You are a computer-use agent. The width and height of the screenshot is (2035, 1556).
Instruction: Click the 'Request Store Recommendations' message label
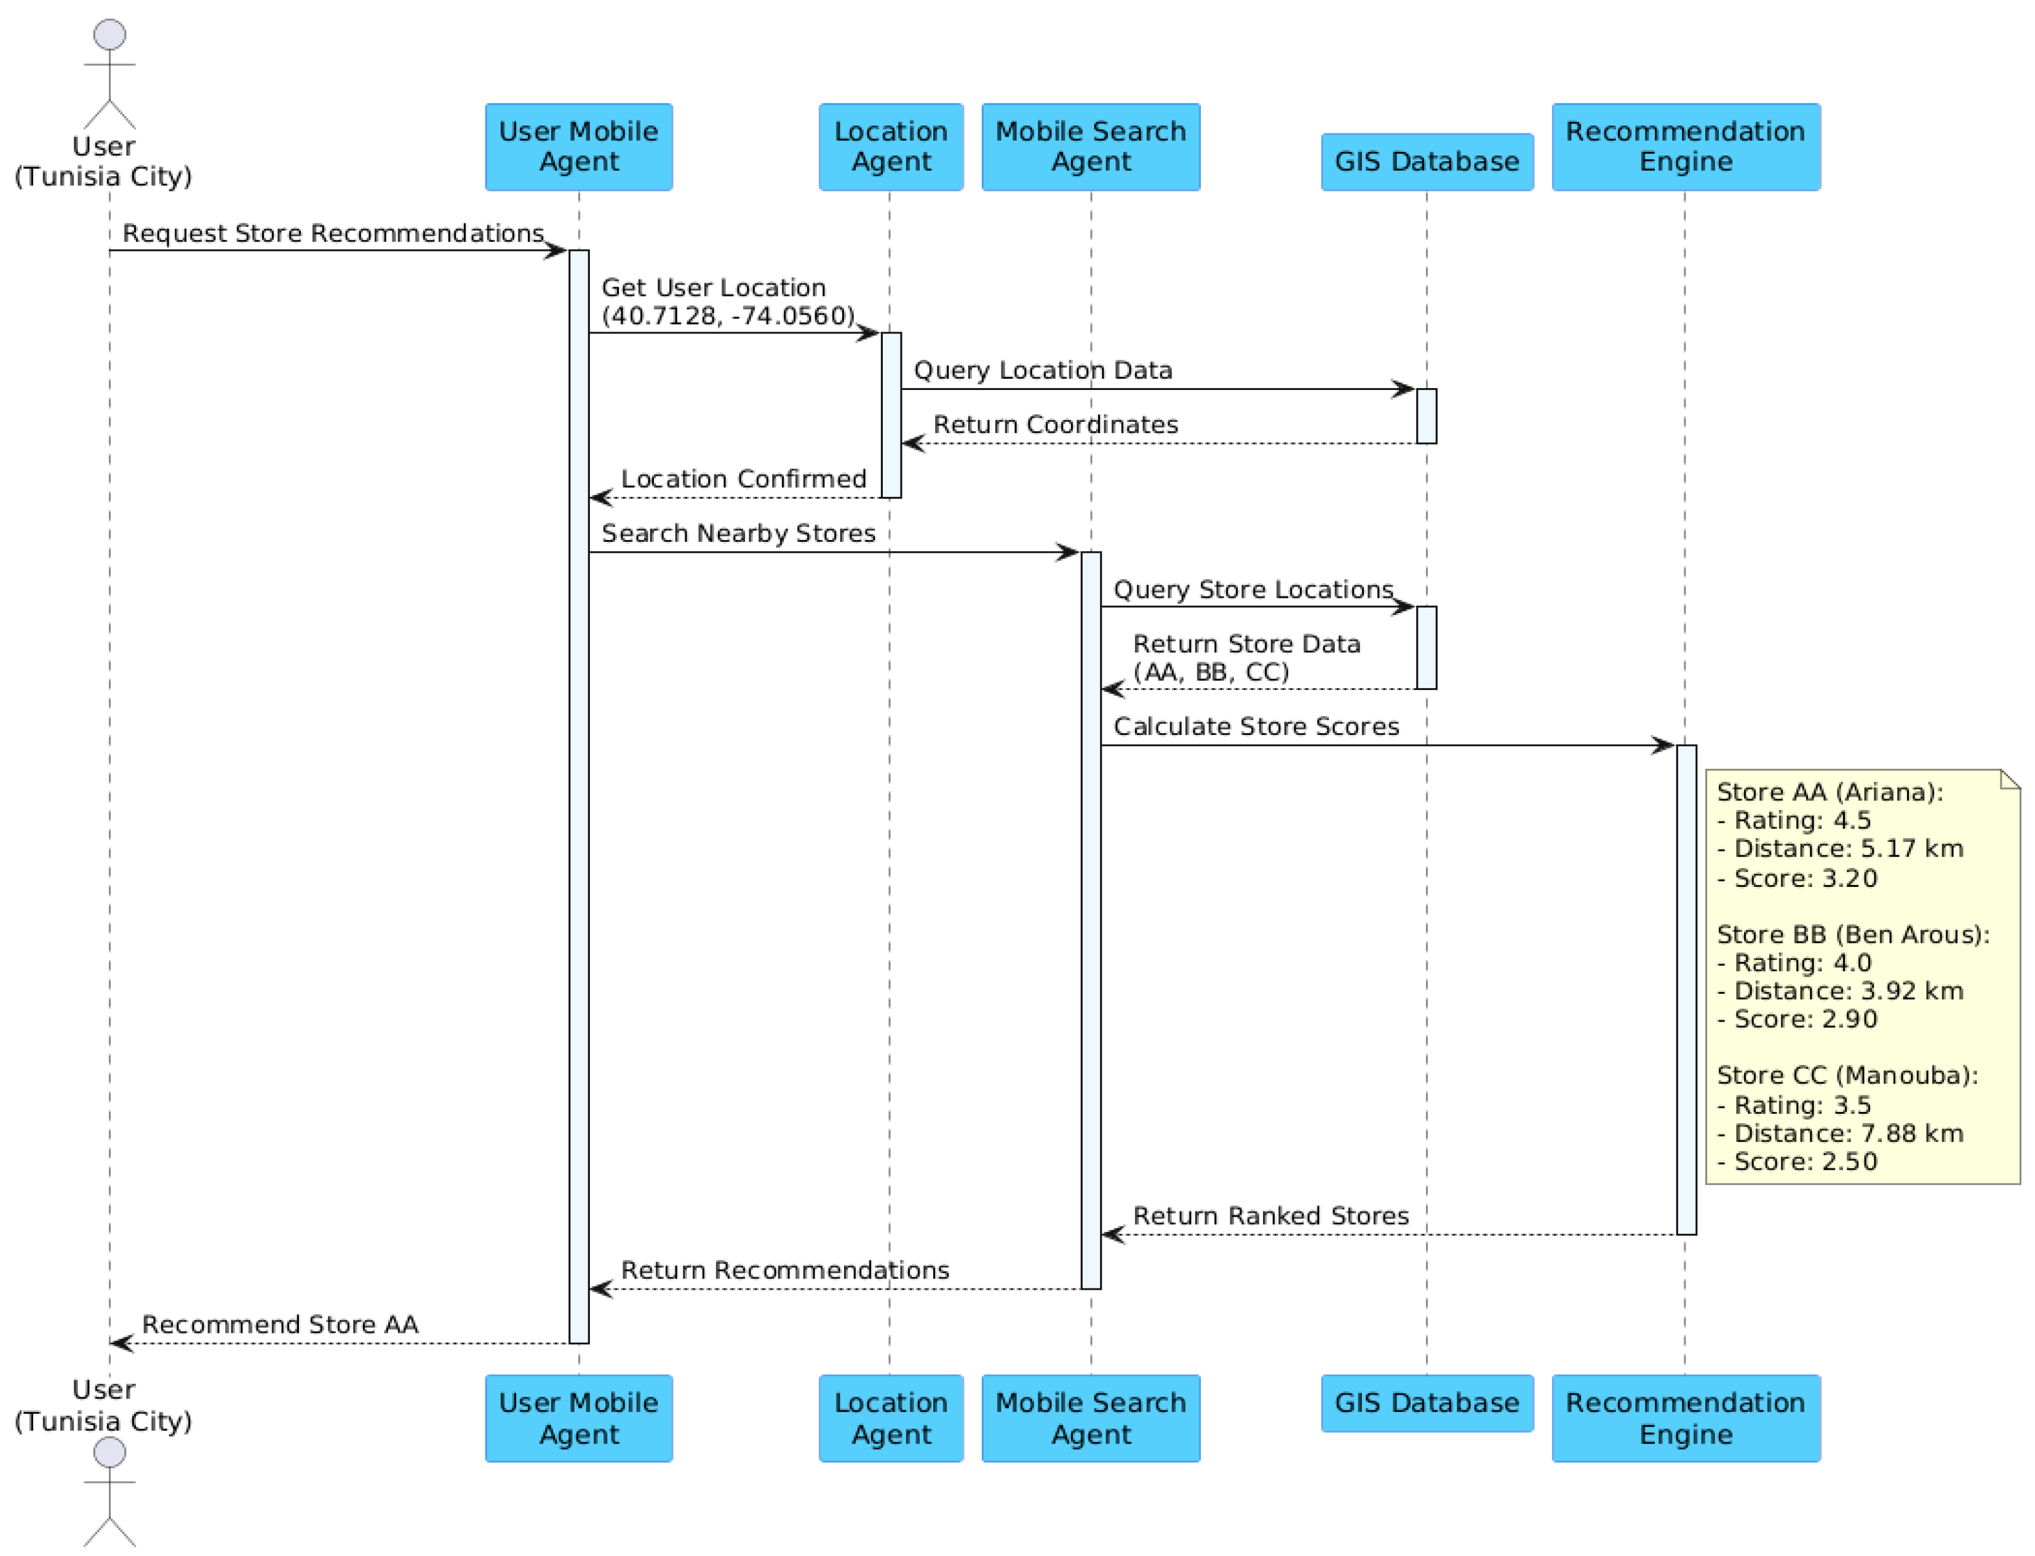(x=333, y=234)
